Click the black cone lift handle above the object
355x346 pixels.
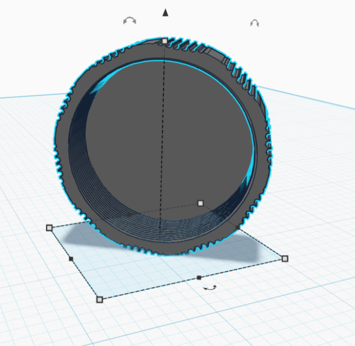(x=166, y=12)
